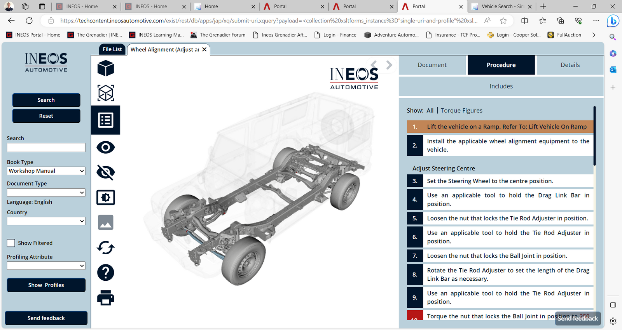Open new browser tab plus button
622x330 pixels.
click(543, 6)
